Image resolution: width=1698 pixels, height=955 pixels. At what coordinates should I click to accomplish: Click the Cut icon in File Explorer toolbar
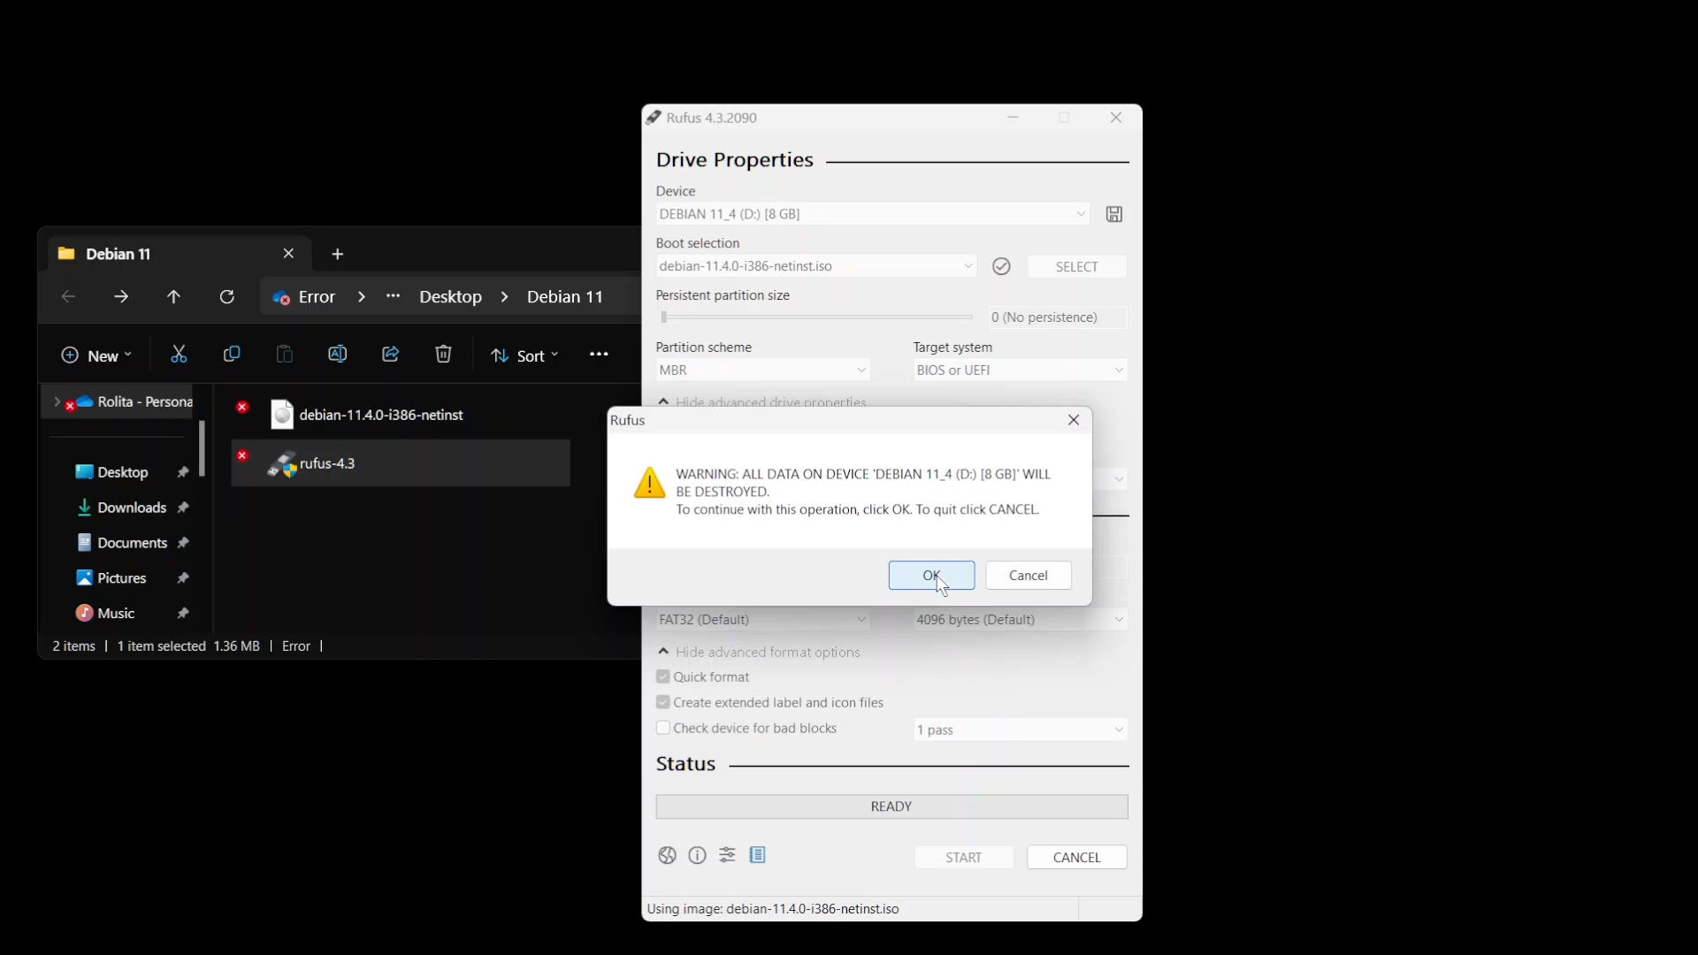coord(179,355)
